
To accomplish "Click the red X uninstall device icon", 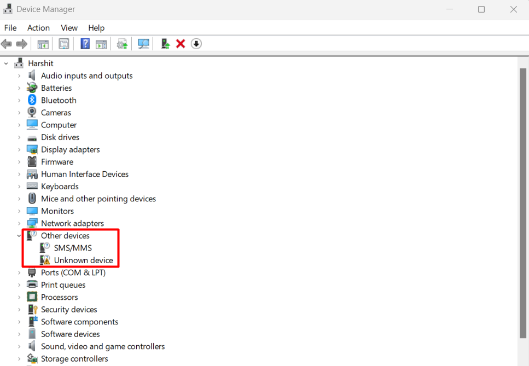I will pos(181,44).
